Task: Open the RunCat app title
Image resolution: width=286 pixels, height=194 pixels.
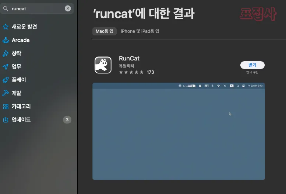Action: click(x=129, y=58)
